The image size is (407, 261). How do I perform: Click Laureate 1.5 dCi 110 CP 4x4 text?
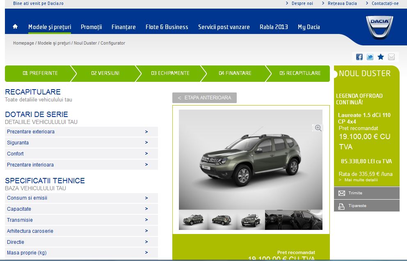[364, 118]
